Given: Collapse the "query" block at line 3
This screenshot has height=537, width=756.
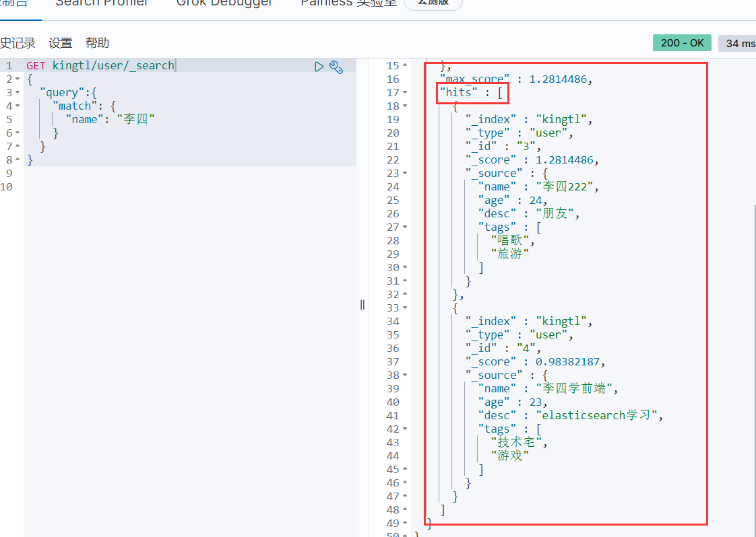Looking at the screenshot, I should coord(18,92).
